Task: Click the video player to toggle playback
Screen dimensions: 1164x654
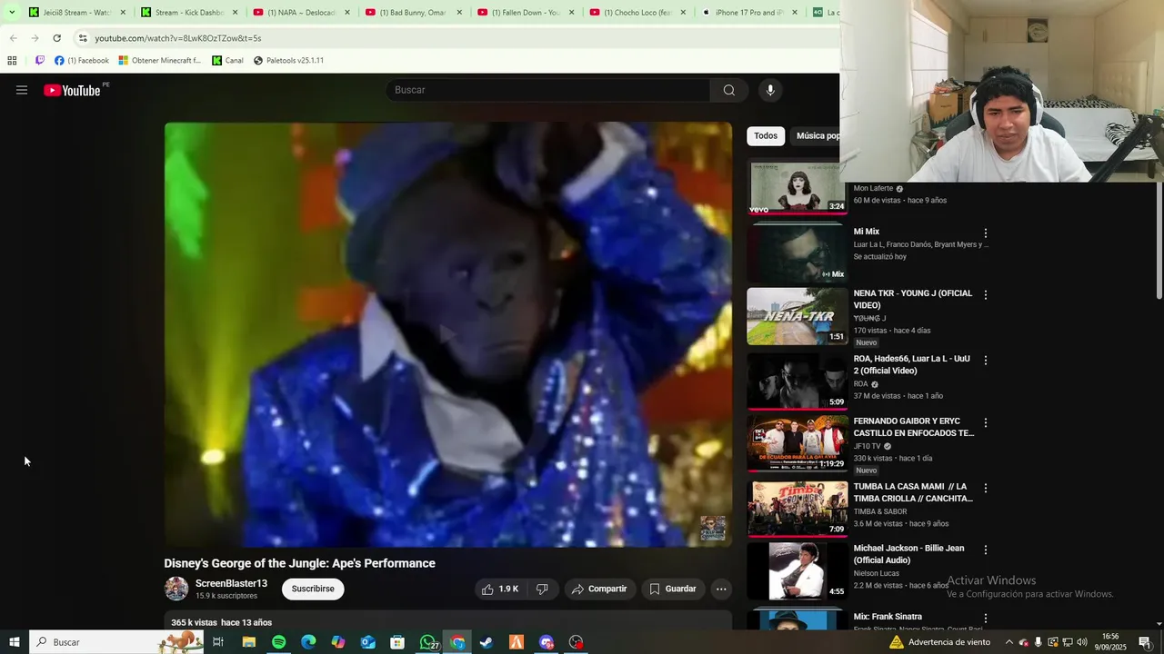Action: coord(447,334)
